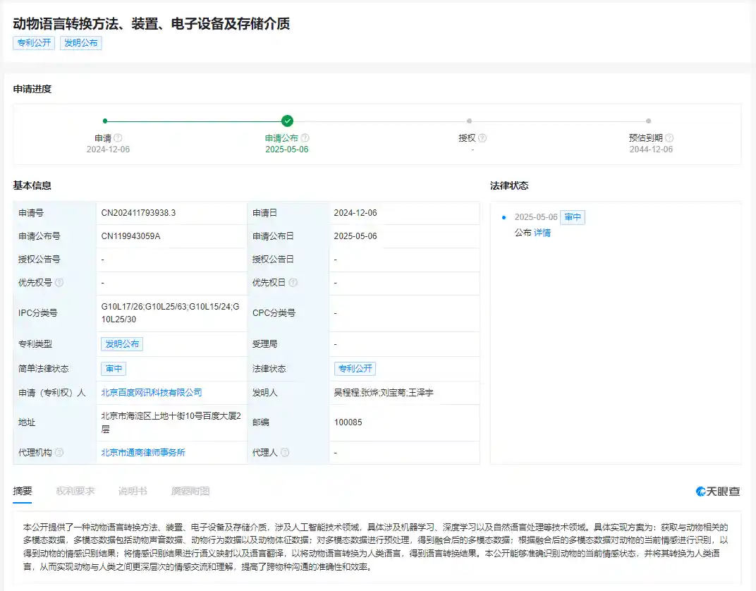
Task: Click the 专利公开 tag in 法律状态 row
Action: (355, 368)
